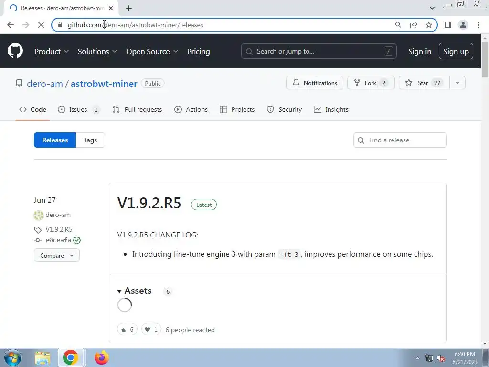Open File Explorer from taskbar

coord(43,357)
